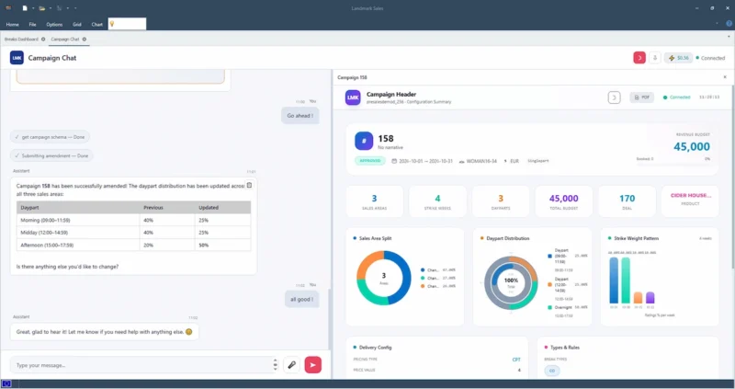Click the blue Daypart 09:00-11:59 legend swatch
Screen dimensions: 735x389
point(549,256)
